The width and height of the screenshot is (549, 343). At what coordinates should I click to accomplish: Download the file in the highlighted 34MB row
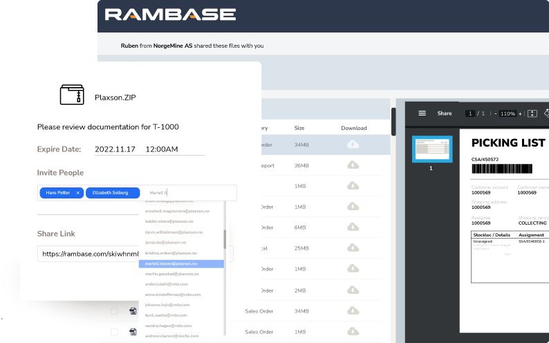click(x=353, y=145)
